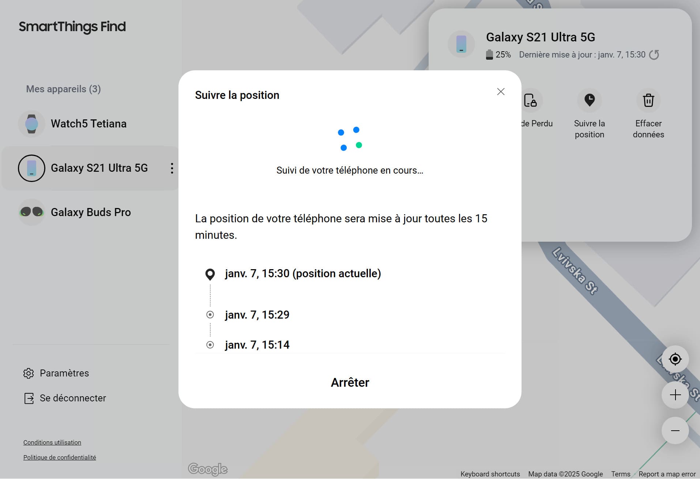Image resolution: width=700 pixels, height=479 pixels.
Task: Close the Suivre la position dialog
Action: [x=501, y=92]
